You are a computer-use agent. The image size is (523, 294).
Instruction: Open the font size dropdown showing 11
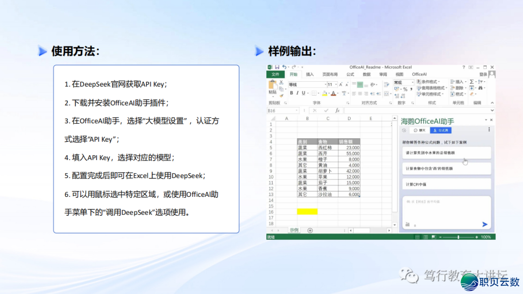(x=336, y=85)
